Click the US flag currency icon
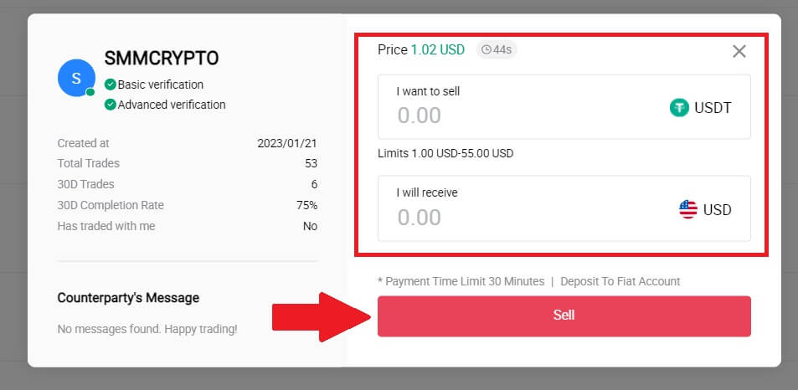Viewport: 798px width, 390px height. tap(688, 210)
